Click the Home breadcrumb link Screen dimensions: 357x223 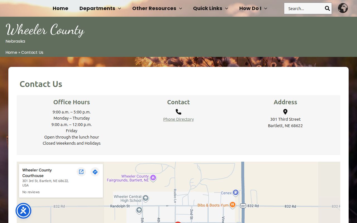coord(11,52)
